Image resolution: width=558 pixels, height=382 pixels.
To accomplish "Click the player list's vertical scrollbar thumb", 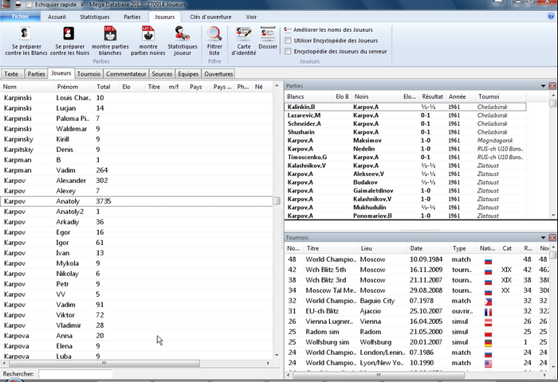I will [277, 201].
